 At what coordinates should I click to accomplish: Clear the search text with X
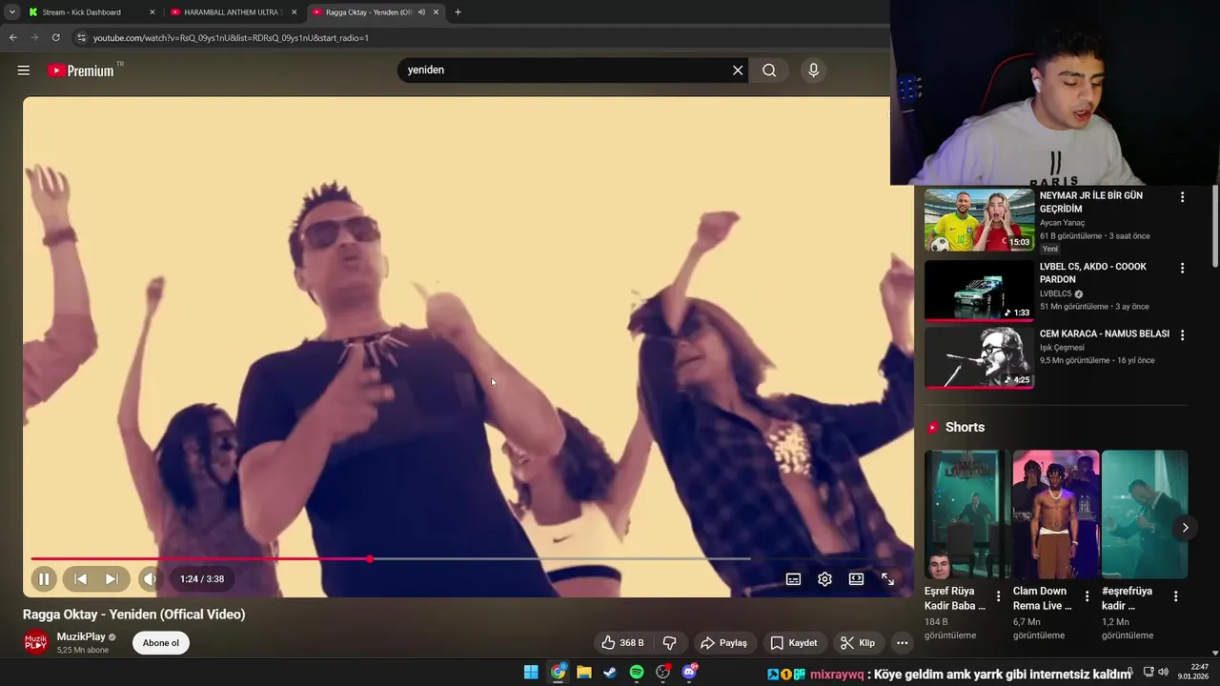738,71
